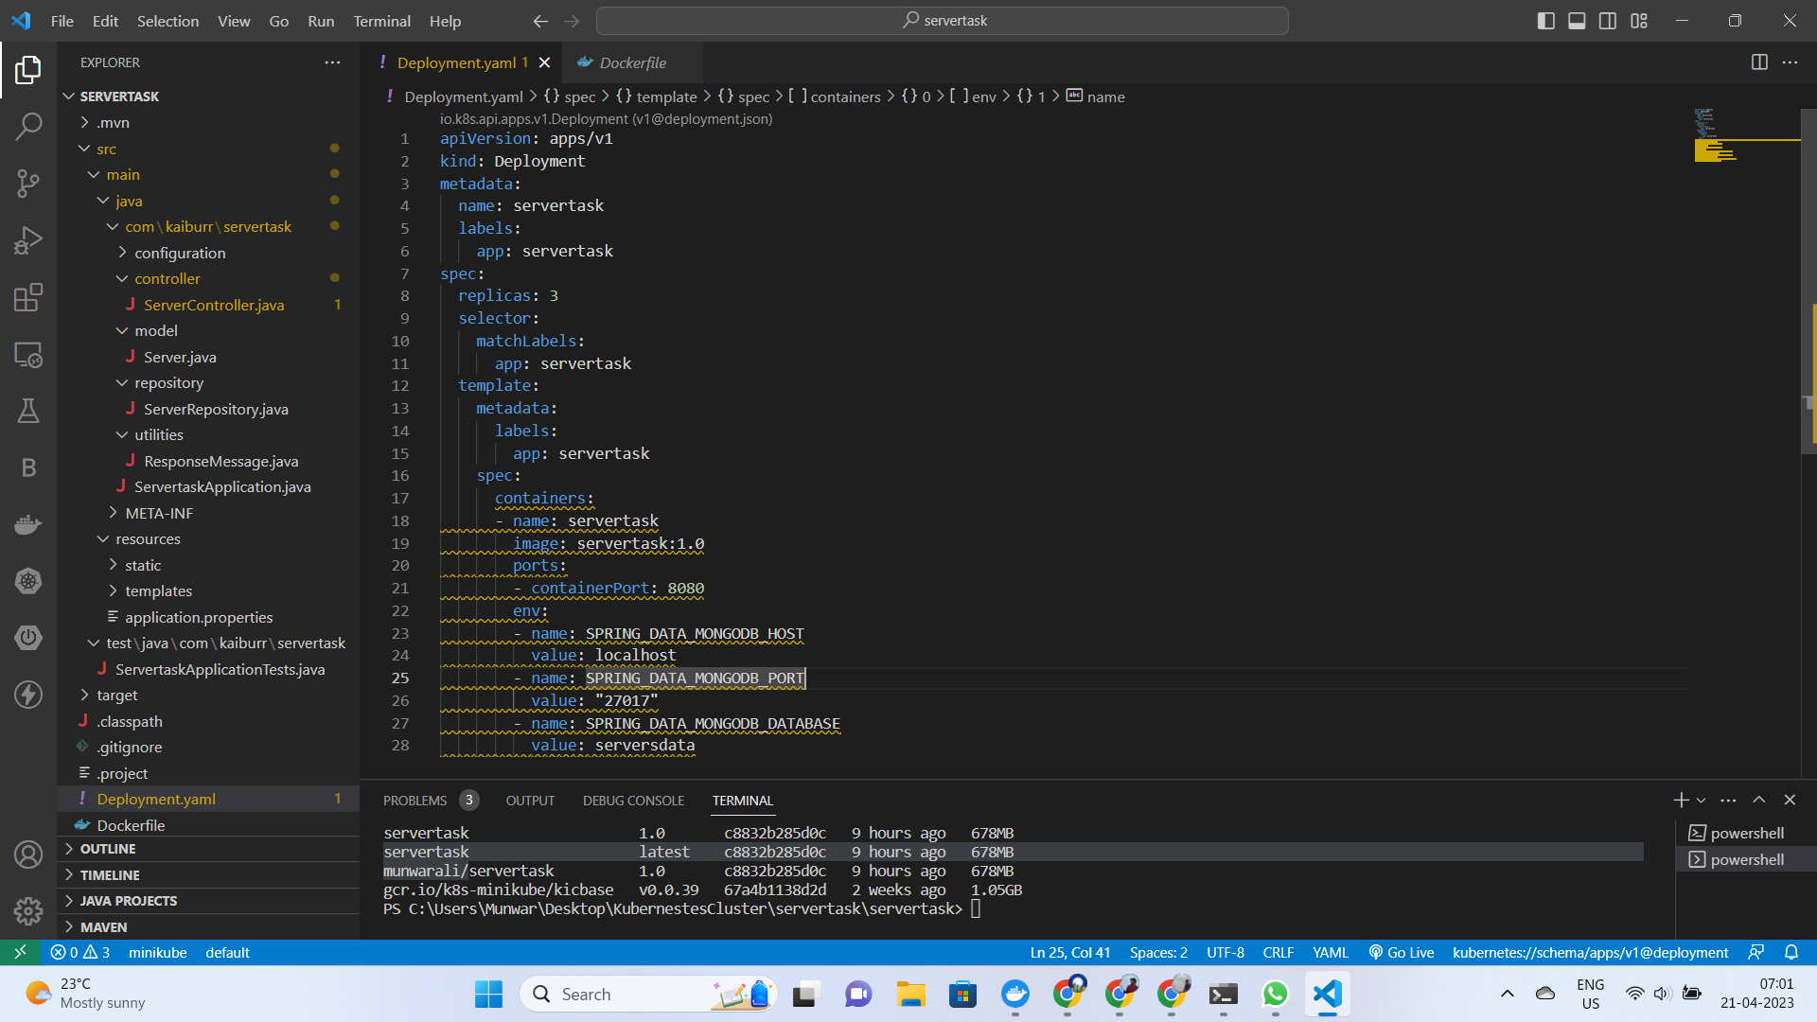The height and width of the screenshot is (1022, 1817).
Task: Click the minikube context in the status bar
Action: click(157, 952)
